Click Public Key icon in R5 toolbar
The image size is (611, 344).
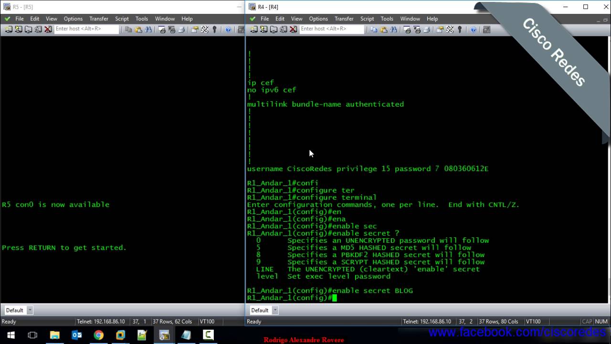(214, 29)
